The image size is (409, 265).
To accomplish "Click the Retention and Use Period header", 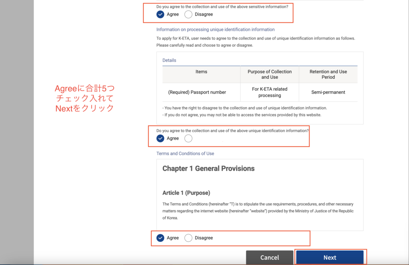I will coord(328,74).
